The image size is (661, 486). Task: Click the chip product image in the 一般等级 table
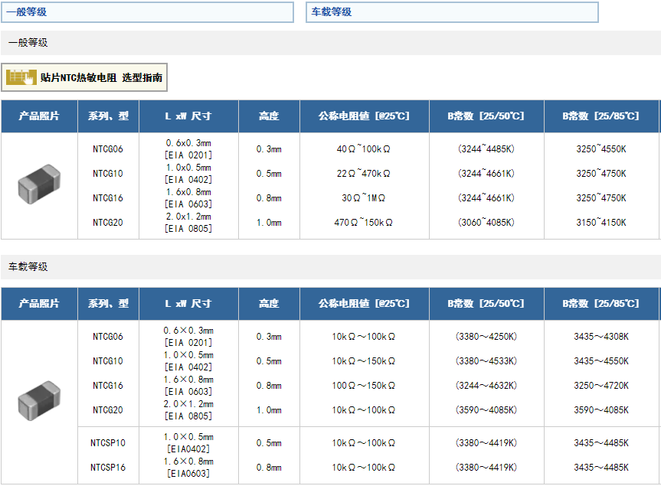point(39,184)
